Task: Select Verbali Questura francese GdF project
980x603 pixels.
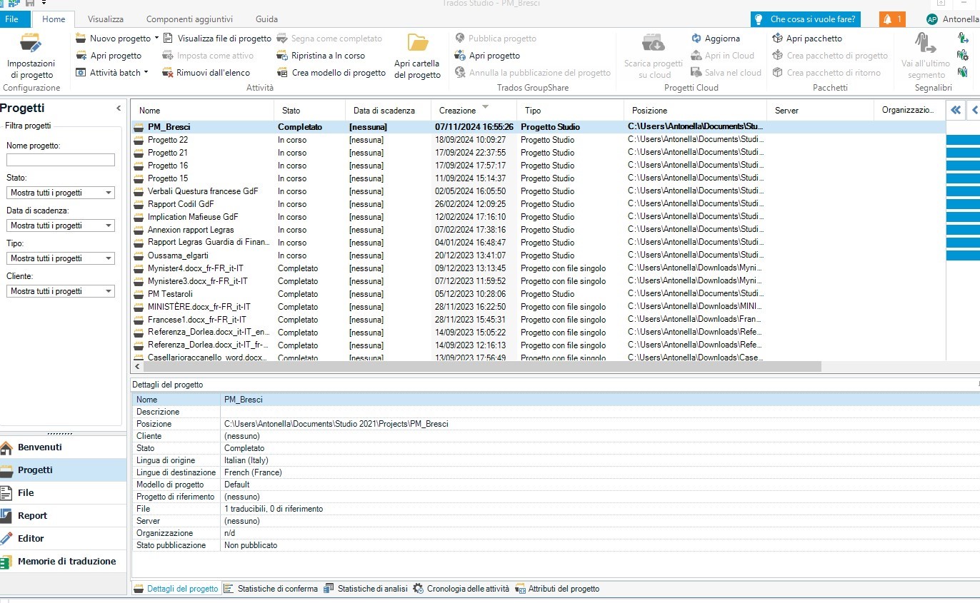Action: [539, 191]
